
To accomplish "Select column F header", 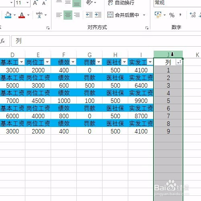I will pyautogui.click(x=64, y=55).
